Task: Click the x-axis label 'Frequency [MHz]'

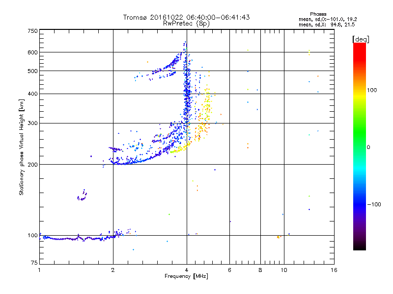Action: (186, 276)
